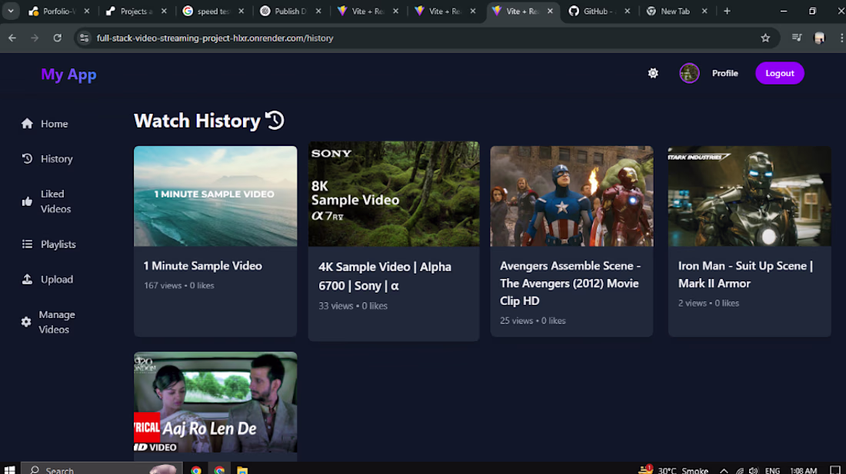Click the My App logo

(x=68, y=75)
